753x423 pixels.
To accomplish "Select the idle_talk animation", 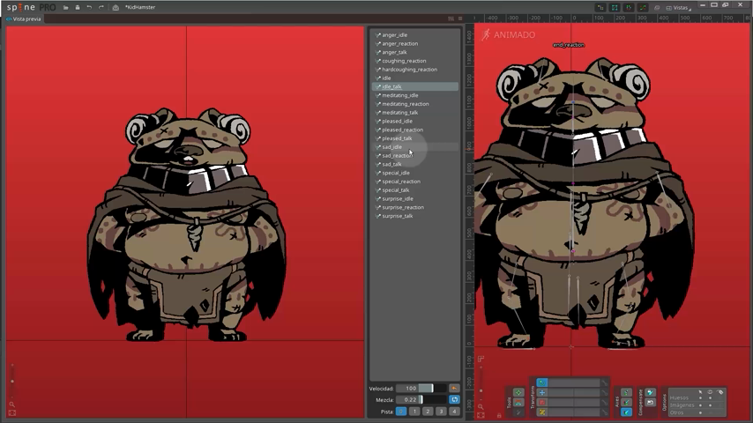I will tap(415, 87).
